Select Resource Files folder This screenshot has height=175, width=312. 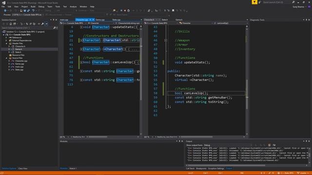(x=18, y=55)
